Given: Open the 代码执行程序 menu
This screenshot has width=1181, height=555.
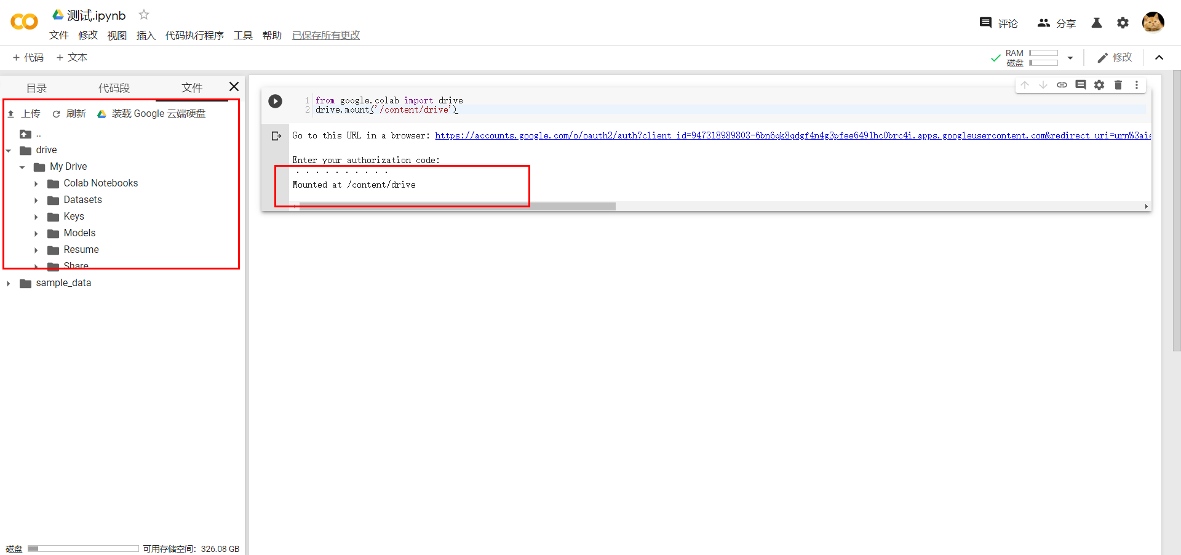Looking at the screenshot, I should coord(194,35).
